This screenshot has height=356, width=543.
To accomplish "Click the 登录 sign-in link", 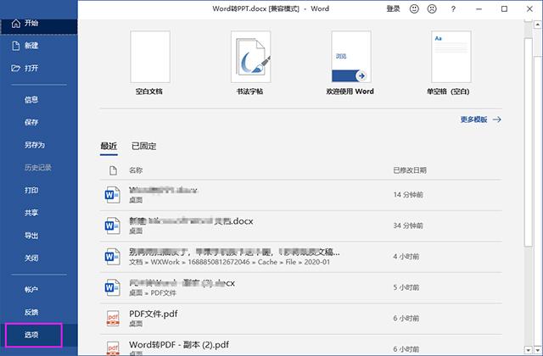I will click(x=393, y=9).
